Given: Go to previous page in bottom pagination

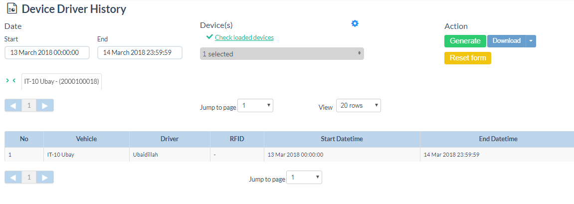Looking at the screenshot, I should tap(13, 177).
